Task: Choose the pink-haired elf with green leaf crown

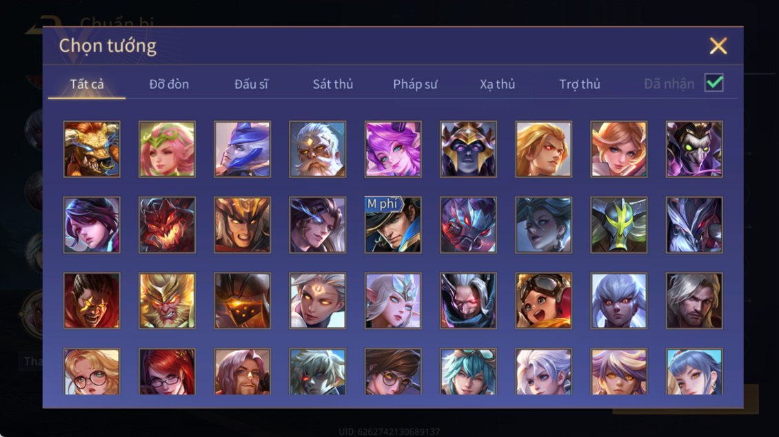Action: pyautogui.click(x=167, y=149)
